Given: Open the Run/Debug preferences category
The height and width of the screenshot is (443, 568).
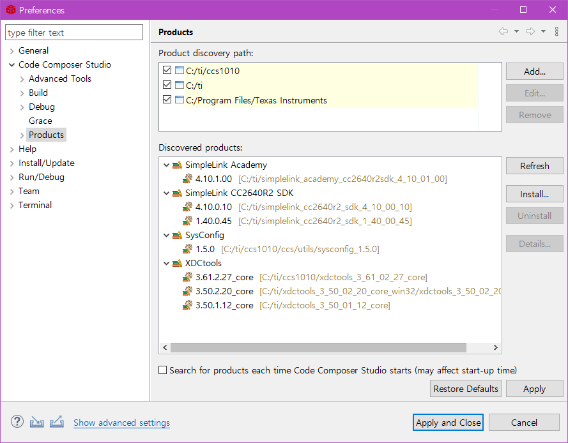Looking at the screenshot, I should click(x=42, y=177).
